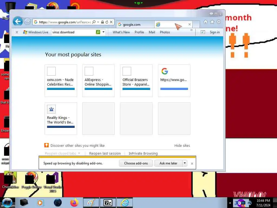Click the checkmark icon beside Sign in
The height and width of the screenshot is (208, 277).
[x=203, y=32]
